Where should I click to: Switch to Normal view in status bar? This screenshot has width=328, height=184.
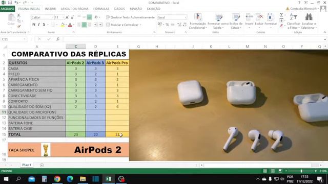click(x=265, y=171)
